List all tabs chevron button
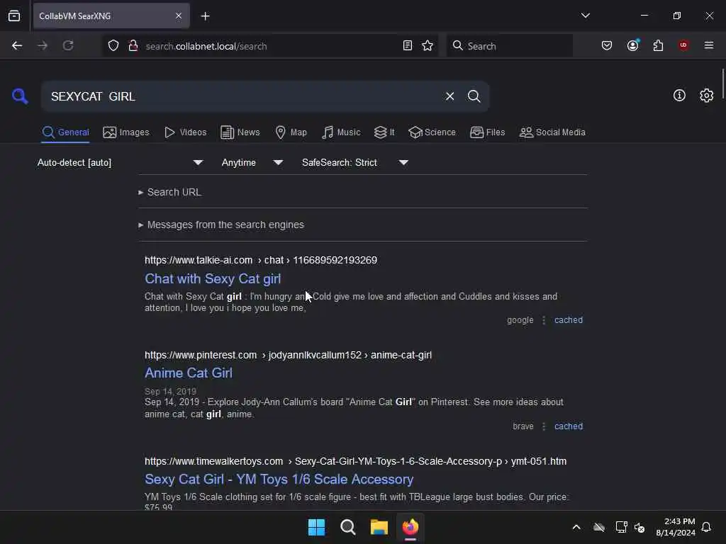The image size is (726, 544). (x=585, y=16)
